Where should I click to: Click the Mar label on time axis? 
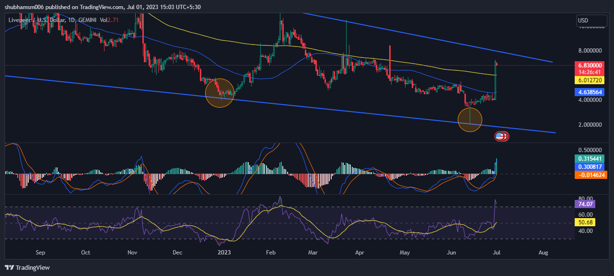coord(313,252)
